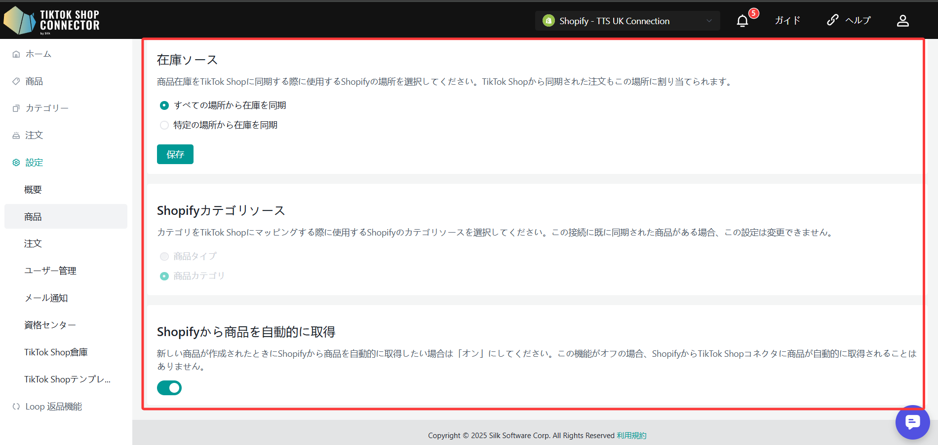Select すべての場所から在庫を同期 radio option
Image resolution: width=938 pixels, height=445 pixels.
pos(164,105)
